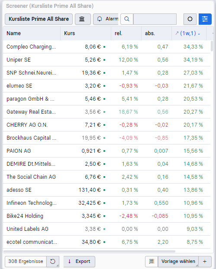Click the green status dot beside 5,26 €

[104, 60]
